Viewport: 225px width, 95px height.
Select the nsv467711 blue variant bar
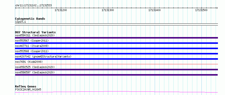(116, 48)
